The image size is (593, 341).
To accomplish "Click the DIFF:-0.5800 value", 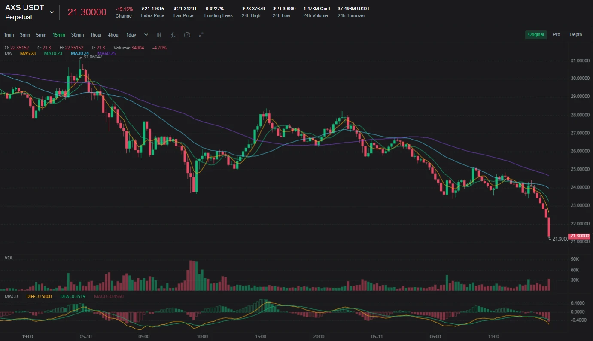I will tap(39, 296).
